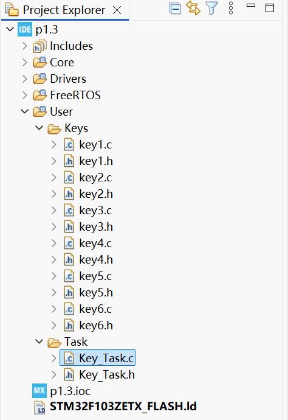The width and height of the screenshot is (288, 420).
Task: Collapse the Keys folder
Action: pos(39,128)
